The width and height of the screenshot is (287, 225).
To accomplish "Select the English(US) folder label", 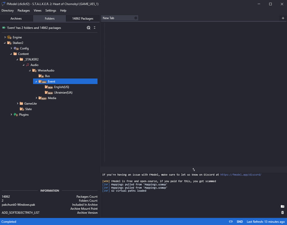I will point(61,87).
